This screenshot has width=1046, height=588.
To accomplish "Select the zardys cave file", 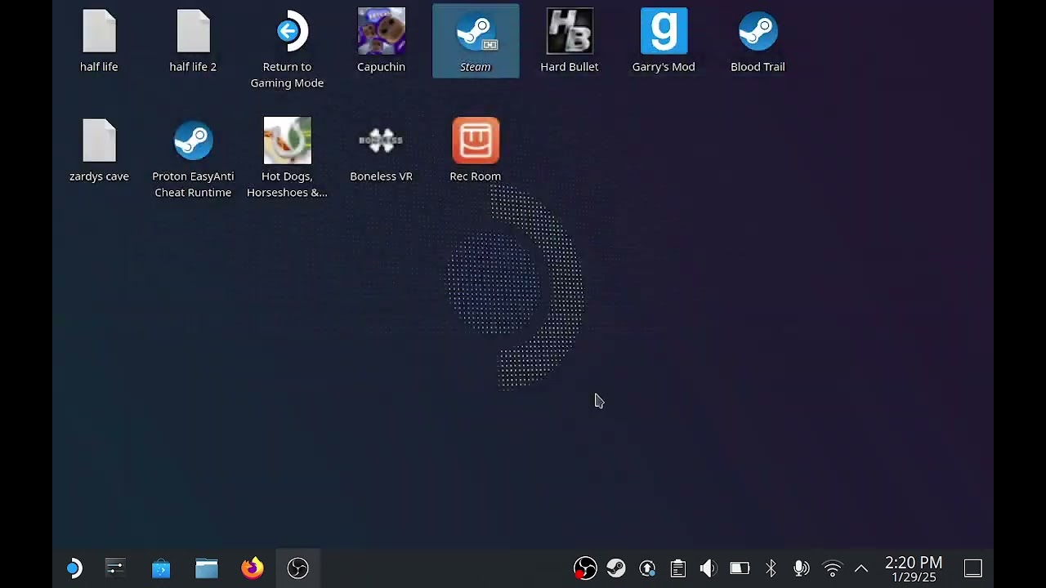I will [99, 151].
